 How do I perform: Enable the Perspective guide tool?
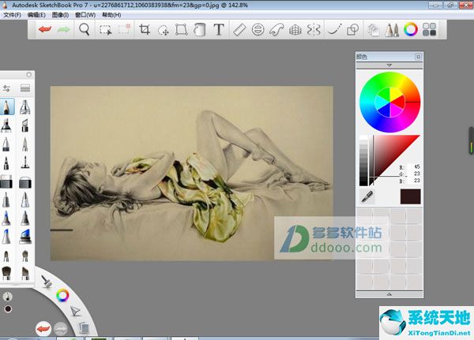[x=295, y=30]
